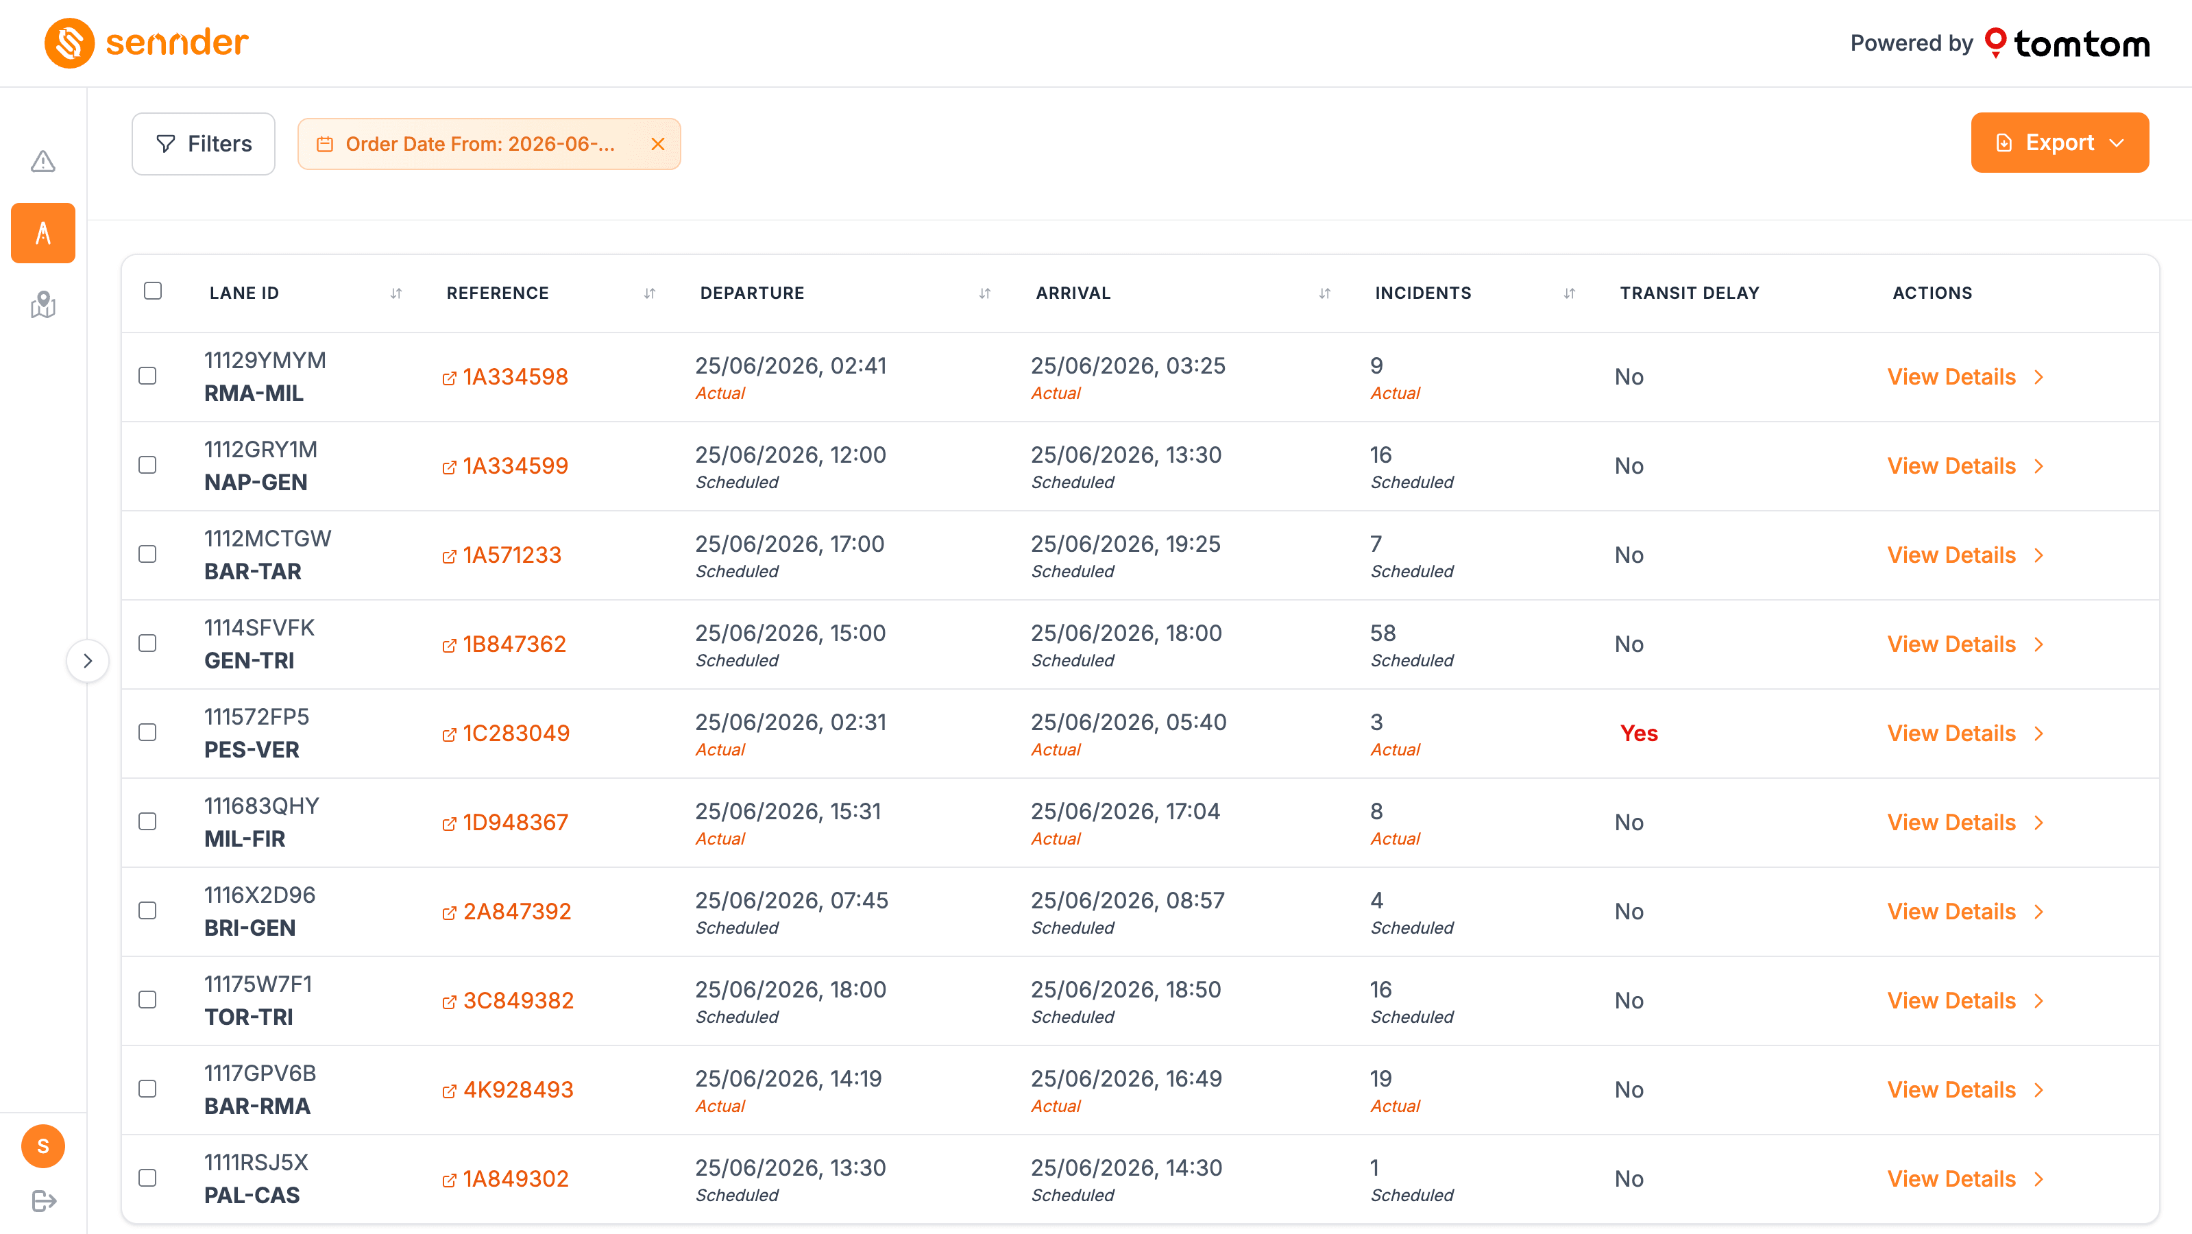
Task: Click the user avatar S icon
Action: coord(42,1146)
